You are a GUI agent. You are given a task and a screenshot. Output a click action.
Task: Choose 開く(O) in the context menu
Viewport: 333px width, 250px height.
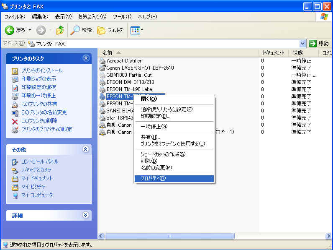[174, 99]
